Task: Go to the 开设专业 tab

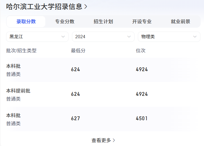Action: (x=142, y=22)
